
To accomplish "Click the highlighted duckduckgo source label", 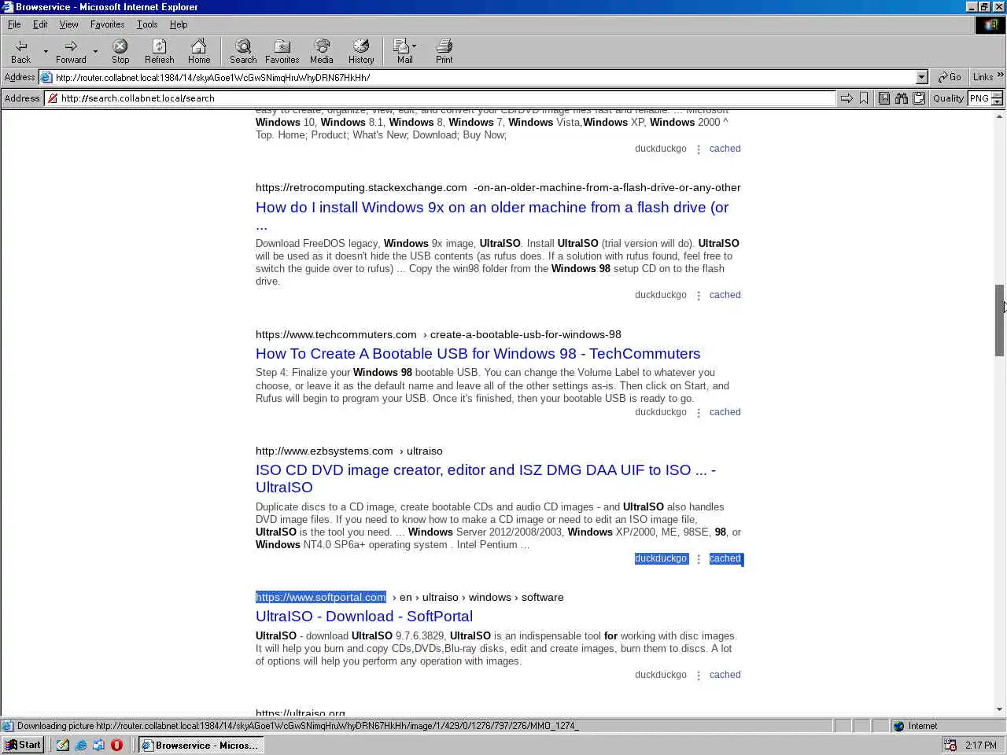I will pos(661,558).
